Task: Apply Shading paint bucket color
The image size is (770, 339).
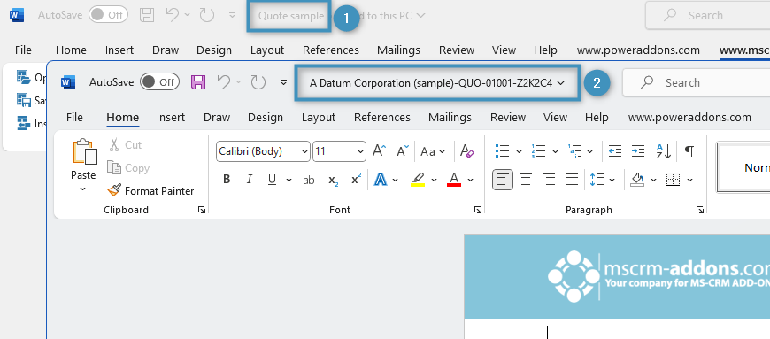Action: coord(637,180)
